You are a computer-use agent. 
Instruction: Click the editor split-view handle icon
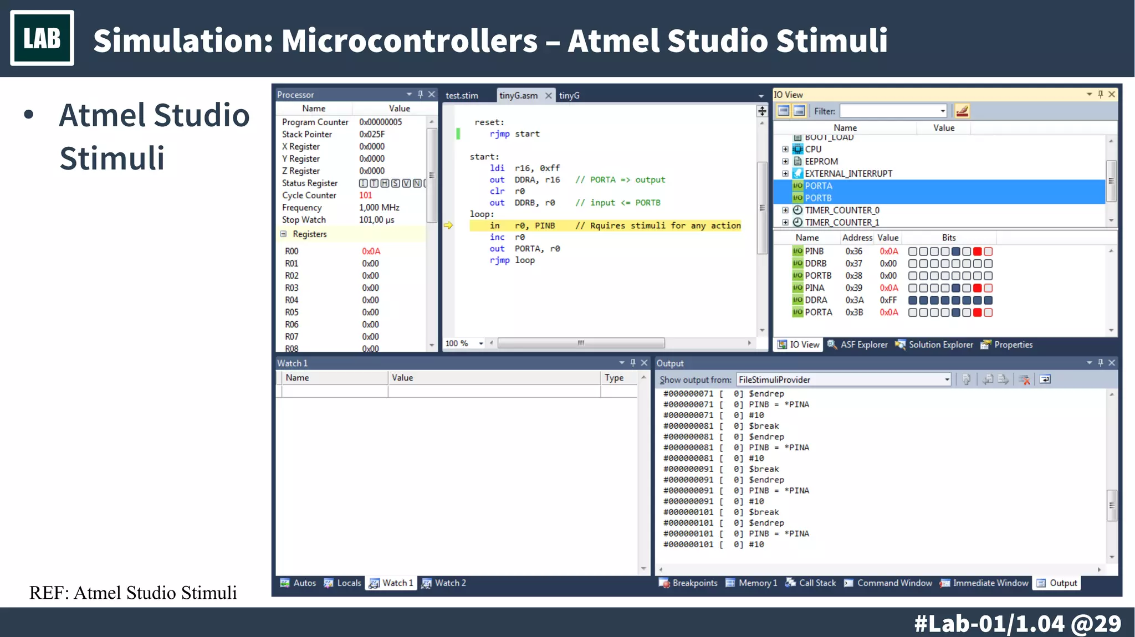click(762, 111)
